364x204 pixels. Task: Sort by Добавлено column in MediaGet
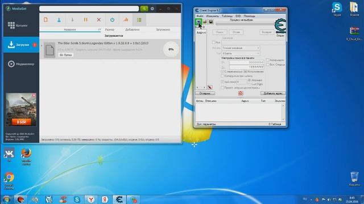point(133,29)
